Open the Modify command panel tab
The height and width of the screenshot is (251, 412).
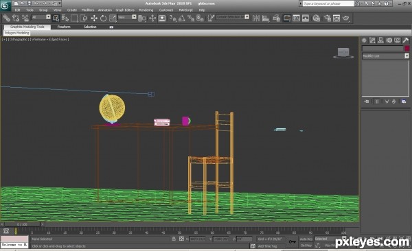372,40
